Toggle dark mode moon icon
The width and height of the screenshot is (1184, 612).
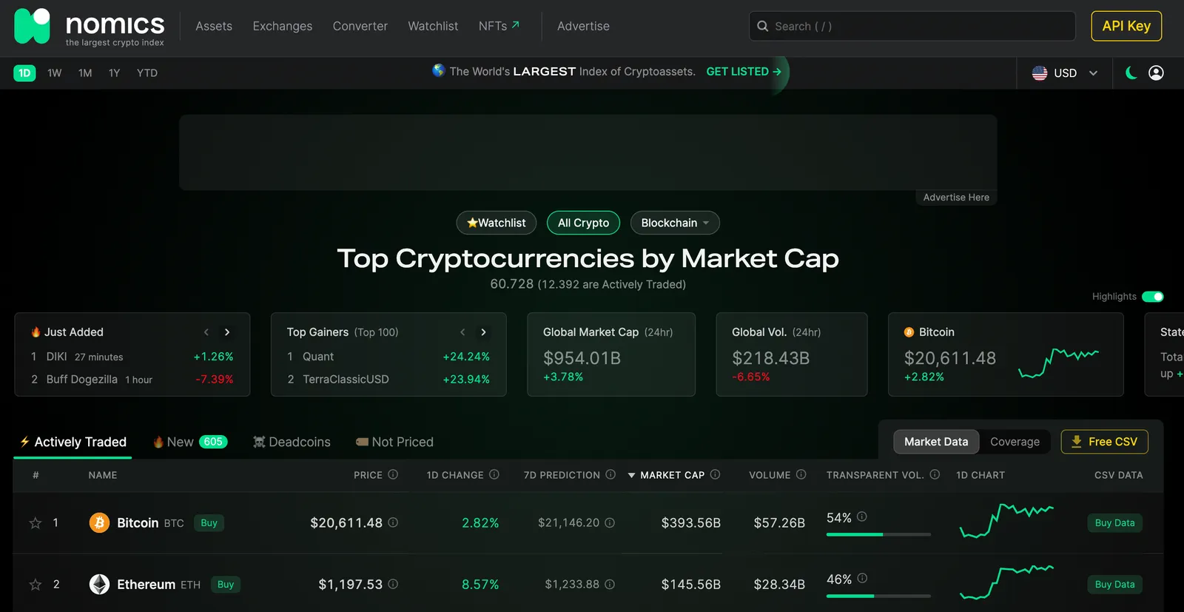coord(1131,73)
